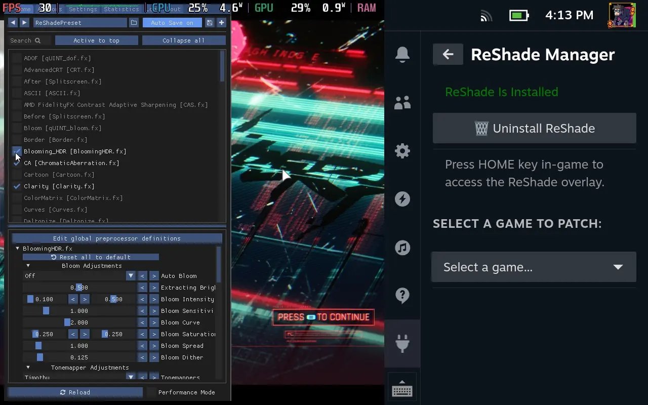
Task: Go to the previous ReShade preset
Action: [x=13, y=23]
